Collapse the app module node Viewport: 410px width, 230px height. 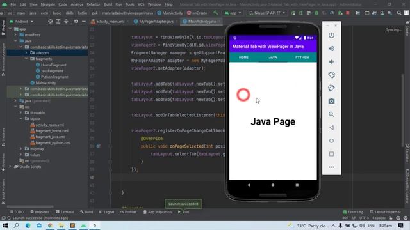click(10, 29)
